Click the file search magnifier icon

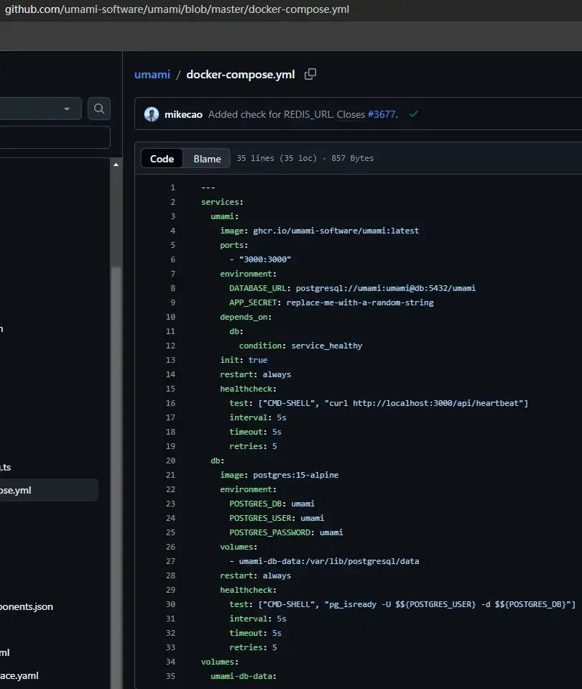(x=99, y=108)
